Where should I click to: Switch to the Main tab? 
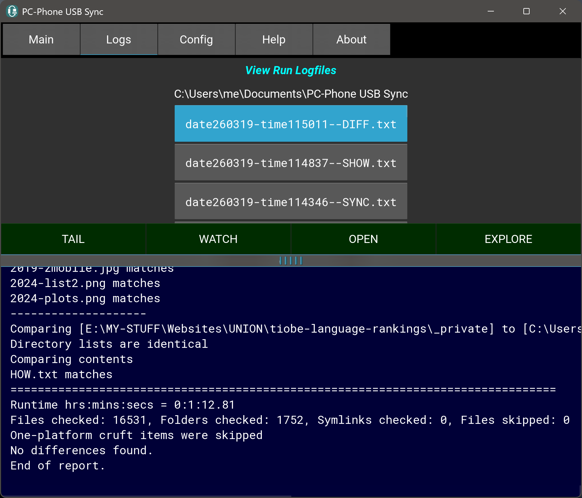(x=41, y=40)
